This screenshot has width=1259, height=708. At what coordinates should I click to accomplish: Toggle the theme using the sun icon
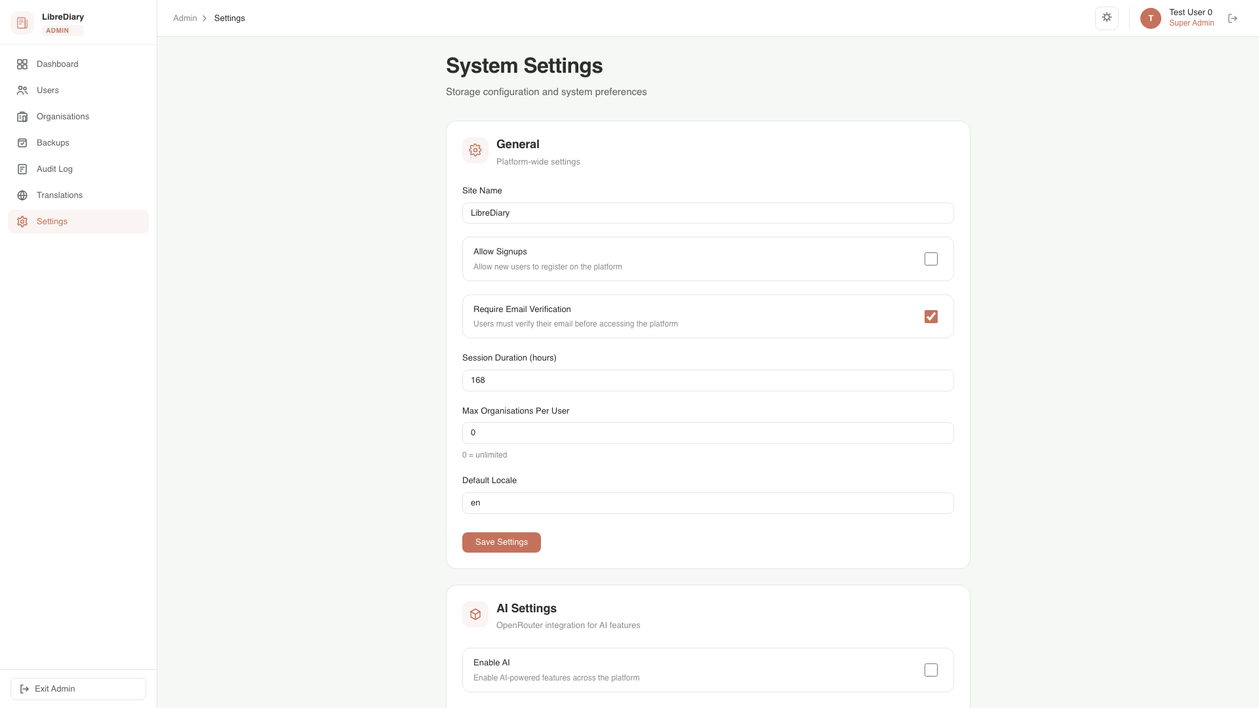tap(1107, 18)
